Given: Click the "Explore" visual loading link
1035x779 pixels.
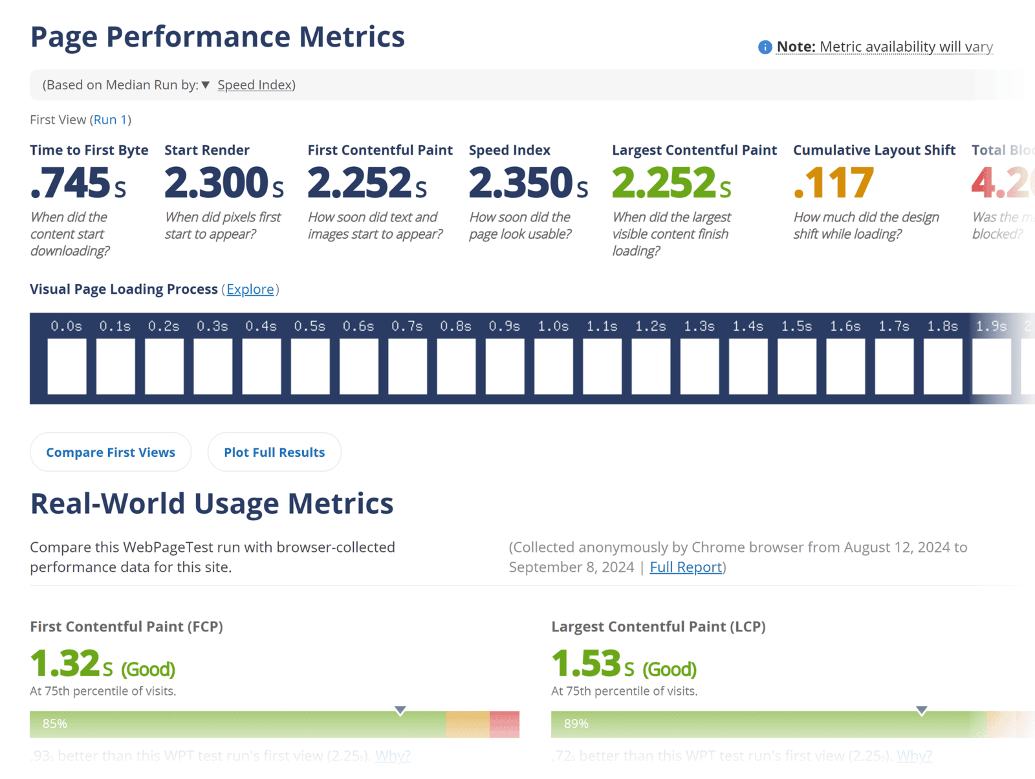Looking at the screenshot, I should coord(251,289).
